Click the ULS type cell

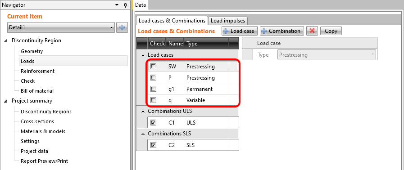click(x=206, y=123)
